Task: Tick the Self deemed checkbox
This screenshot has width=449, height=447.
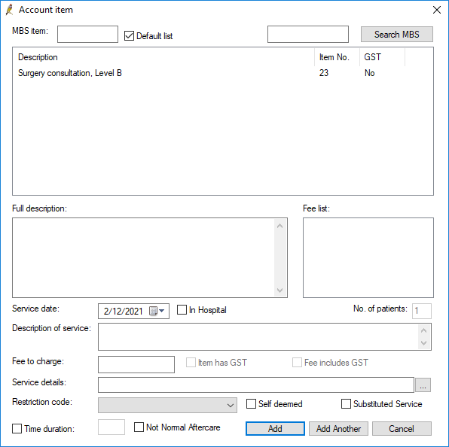Action: 251,404
